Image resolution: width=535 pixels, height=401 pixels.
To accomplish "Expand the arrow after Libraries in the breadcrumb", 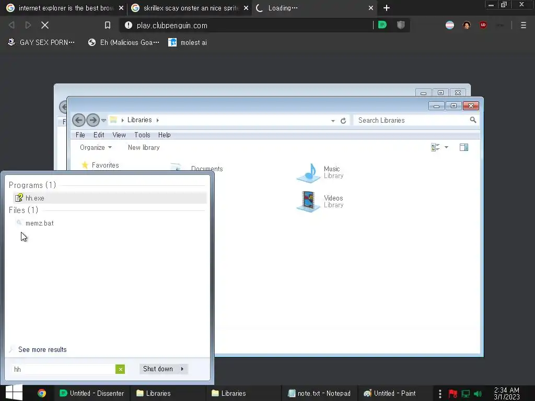I will (x=158, y=121).
